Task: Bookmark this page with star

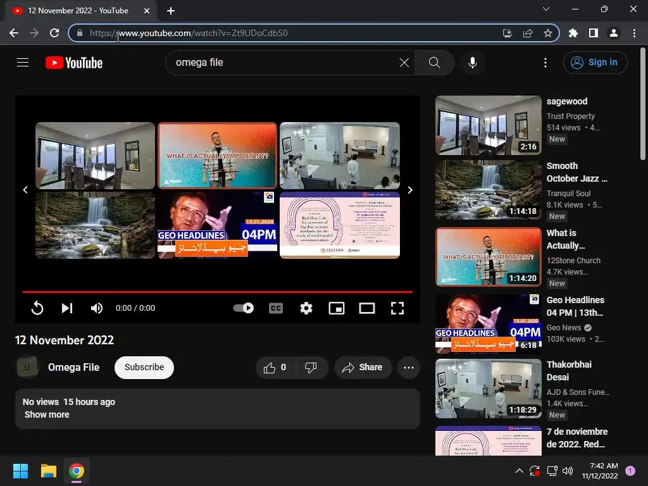Action: pos(548,33)
